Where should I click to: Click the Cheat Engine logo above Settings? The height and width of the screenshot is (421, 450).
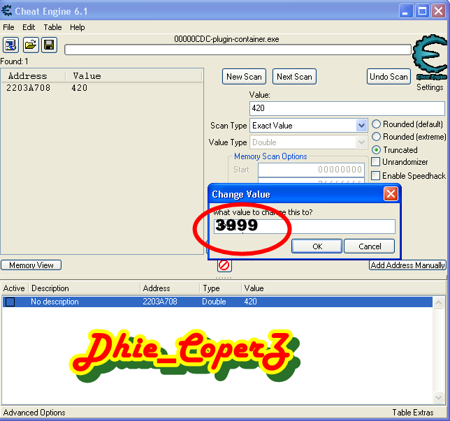coord(430,57)
